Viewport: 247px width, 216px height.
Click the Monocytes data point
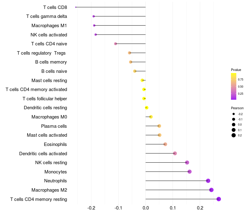pyautogui.click(x=190, y=172)
